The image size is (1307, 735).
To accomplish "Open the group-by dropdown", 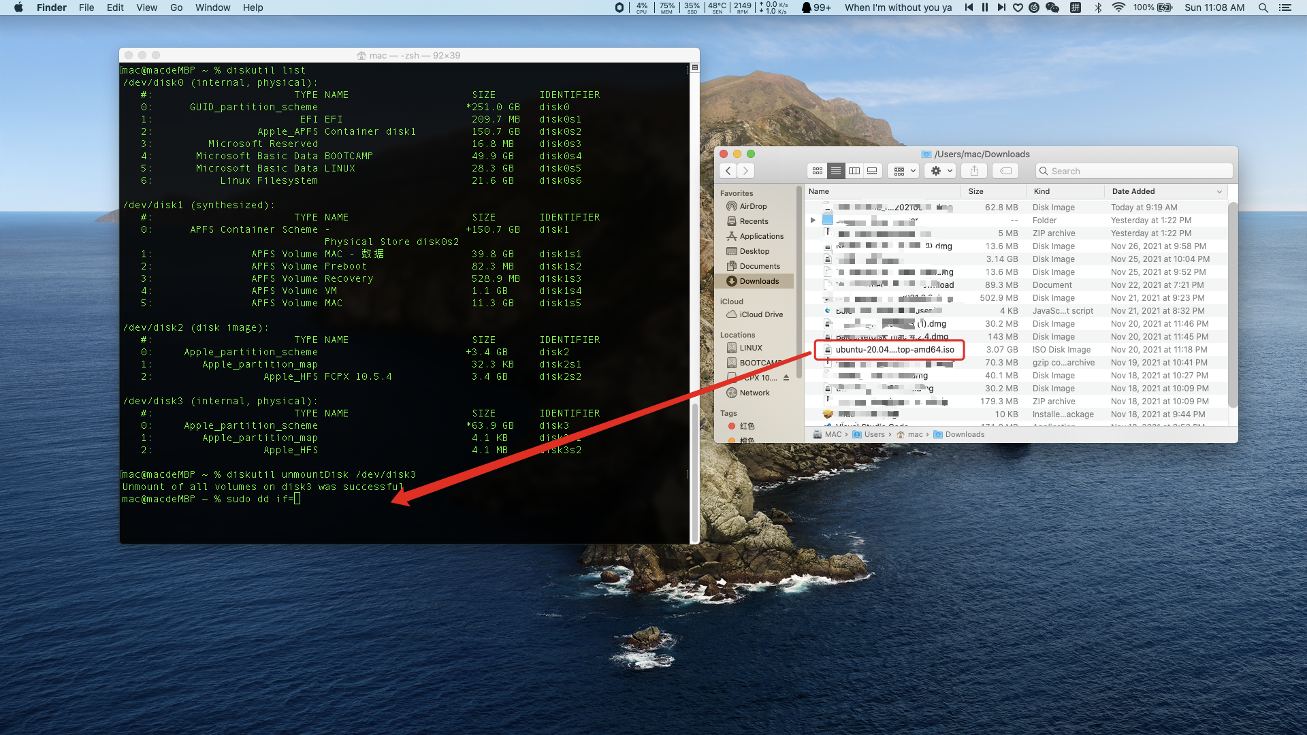I will (905, 171).
